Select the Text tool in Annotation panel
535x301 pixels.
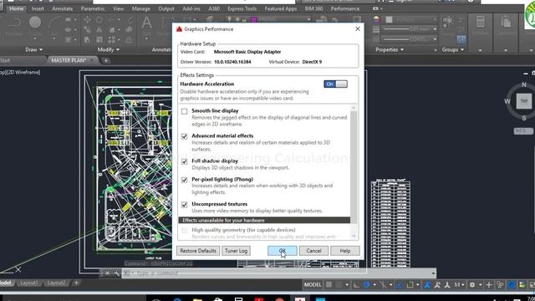[x=146, y=23]
